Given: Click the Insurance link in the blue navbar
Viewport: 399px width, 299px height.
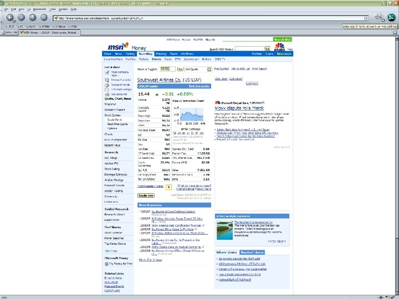Looking at the screenshot, I should (284, 54).
